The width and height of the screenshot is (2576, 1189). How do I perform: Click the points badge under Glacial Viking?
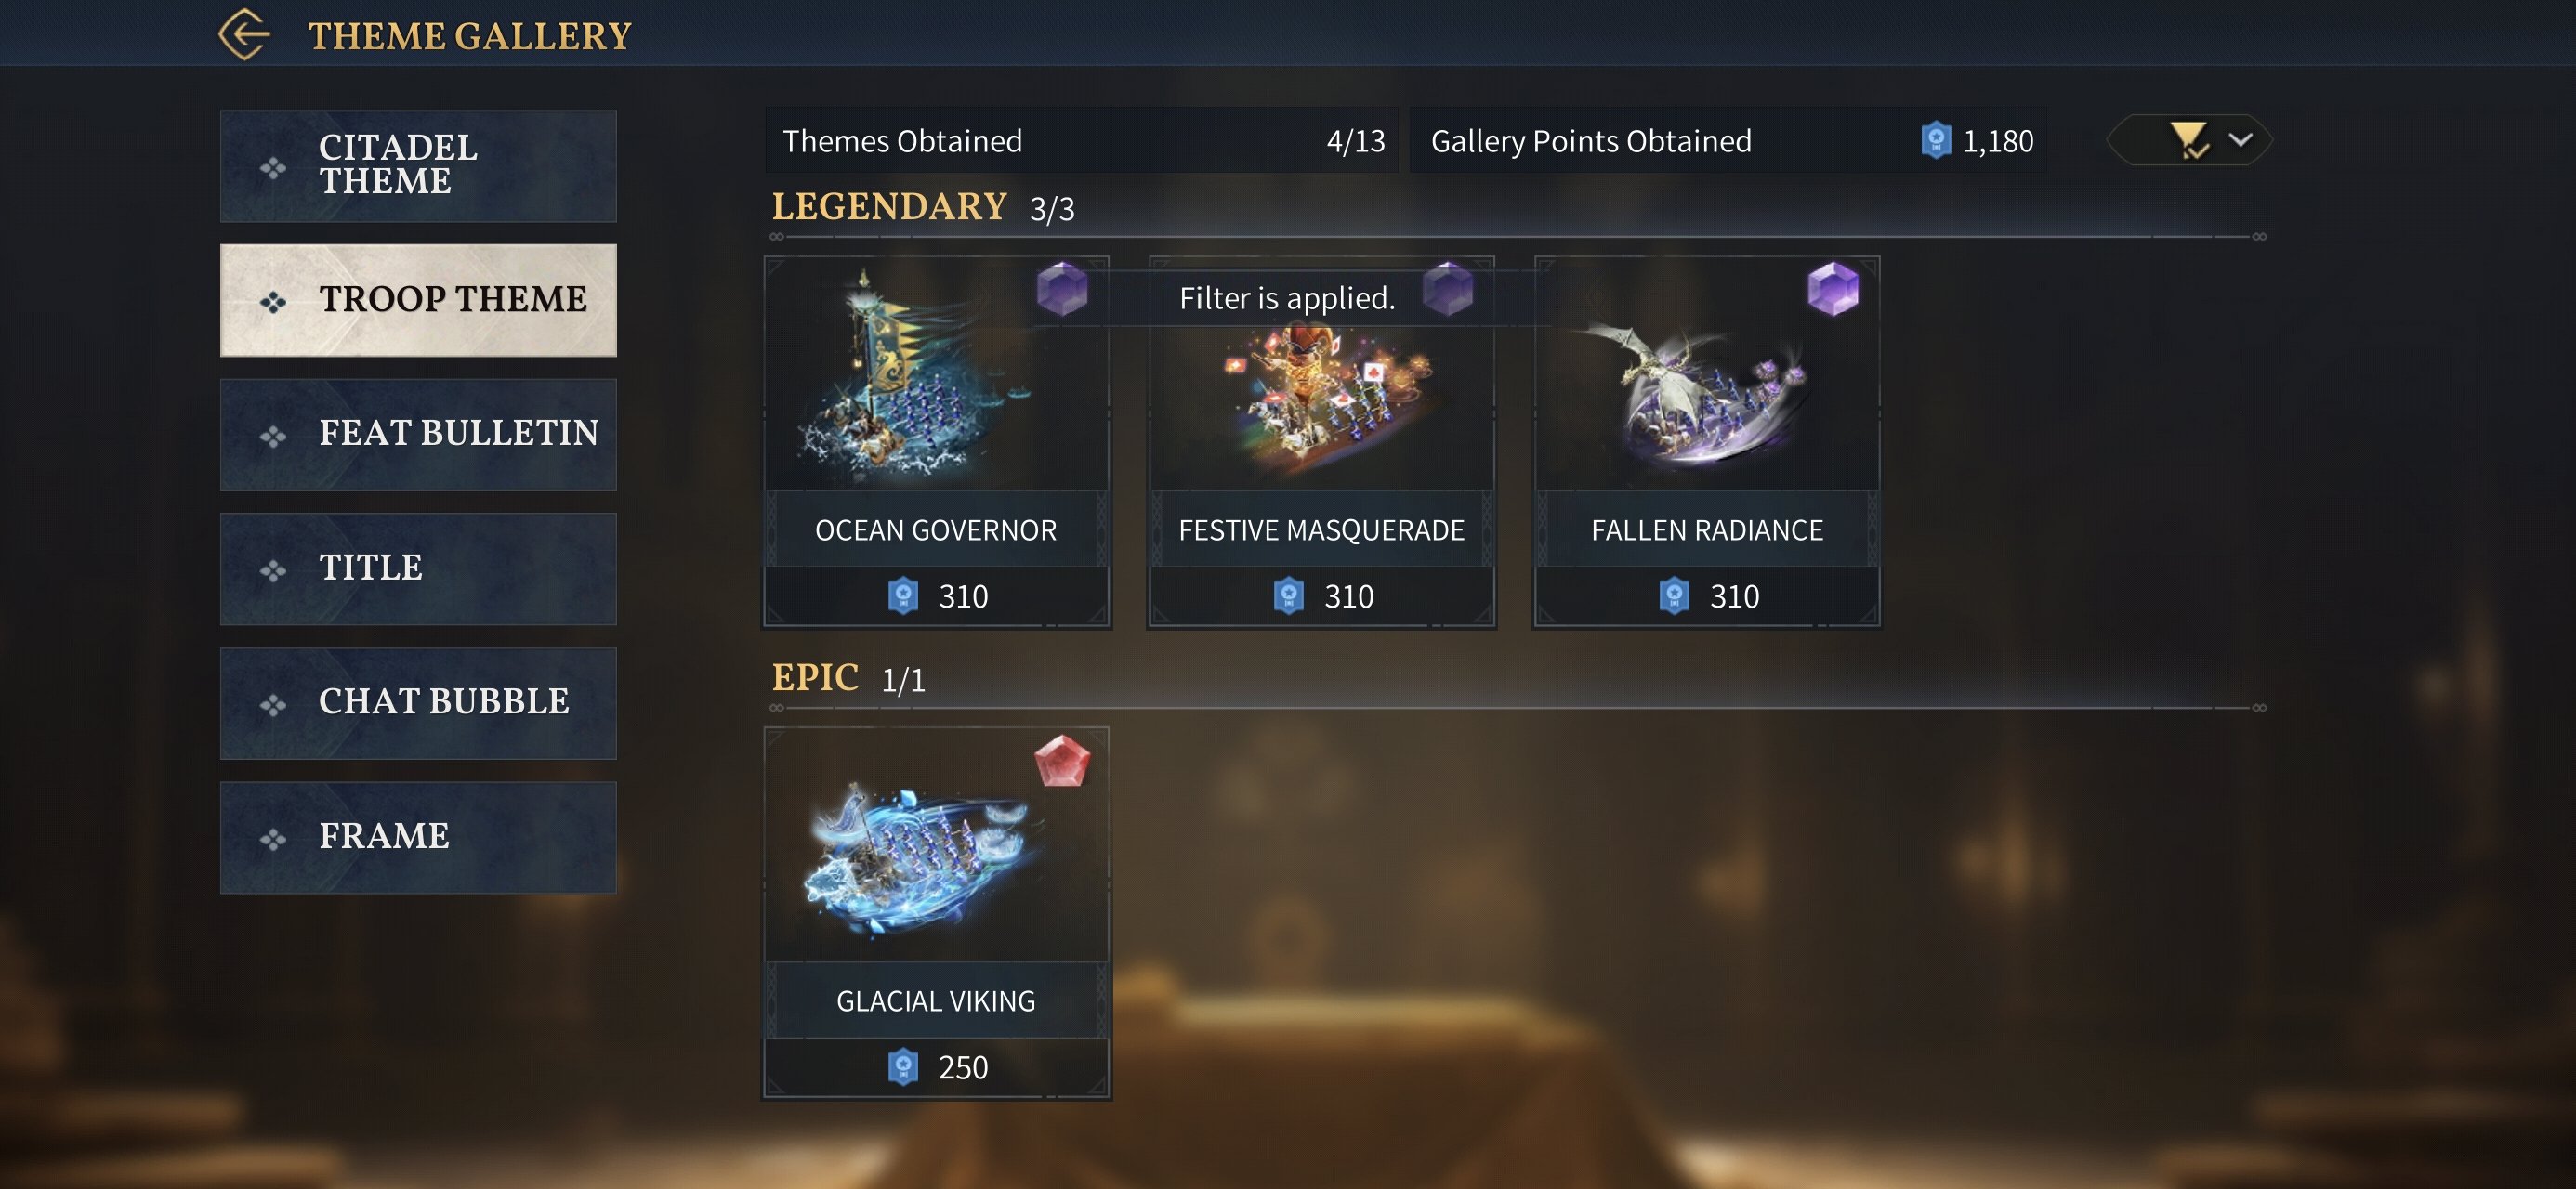coord(903,1067)
